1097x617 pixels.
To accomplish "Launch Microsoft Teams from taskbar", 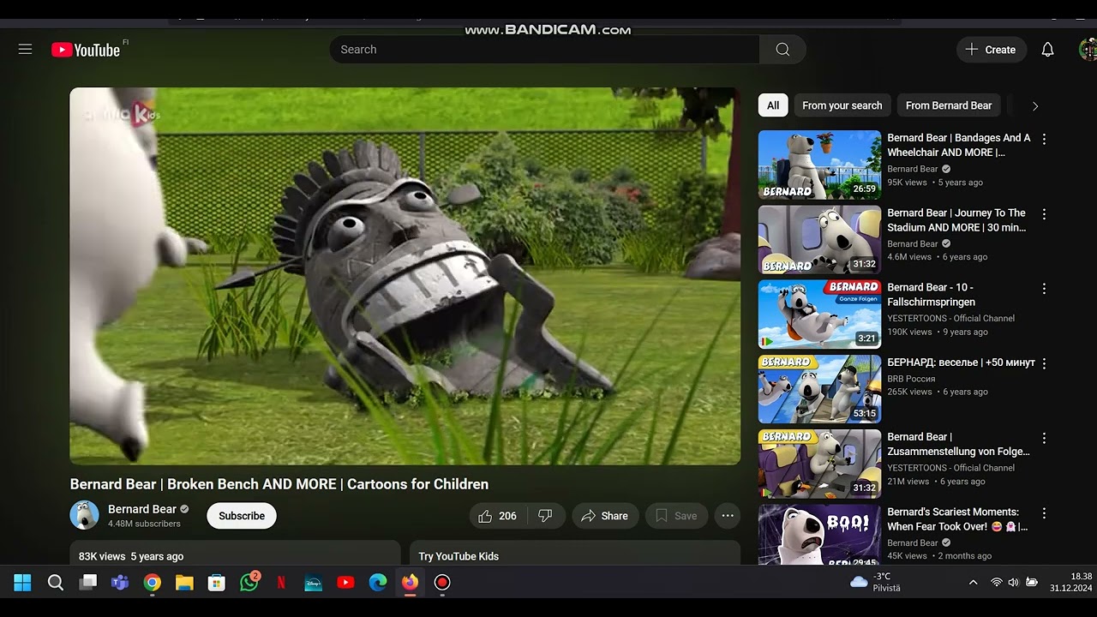I will pyautogui.click(x=120, y=583).
